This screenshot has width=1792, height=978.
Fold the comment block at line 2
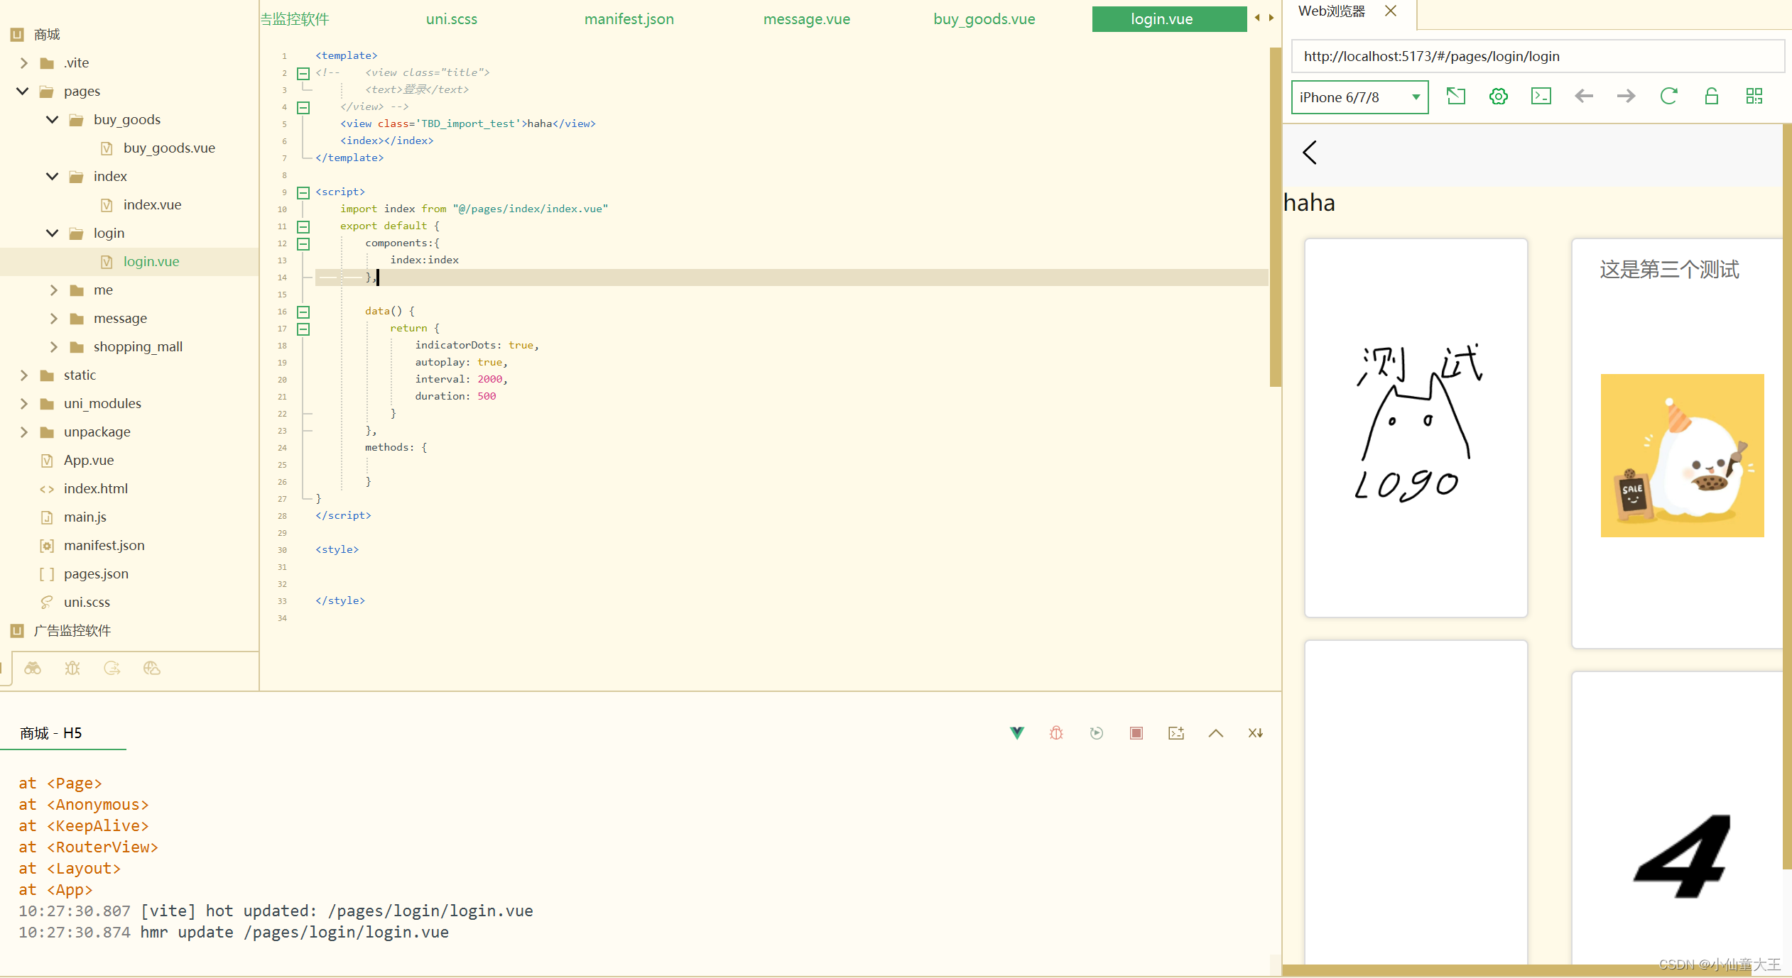pyautogui.click(x=303, y=73)
